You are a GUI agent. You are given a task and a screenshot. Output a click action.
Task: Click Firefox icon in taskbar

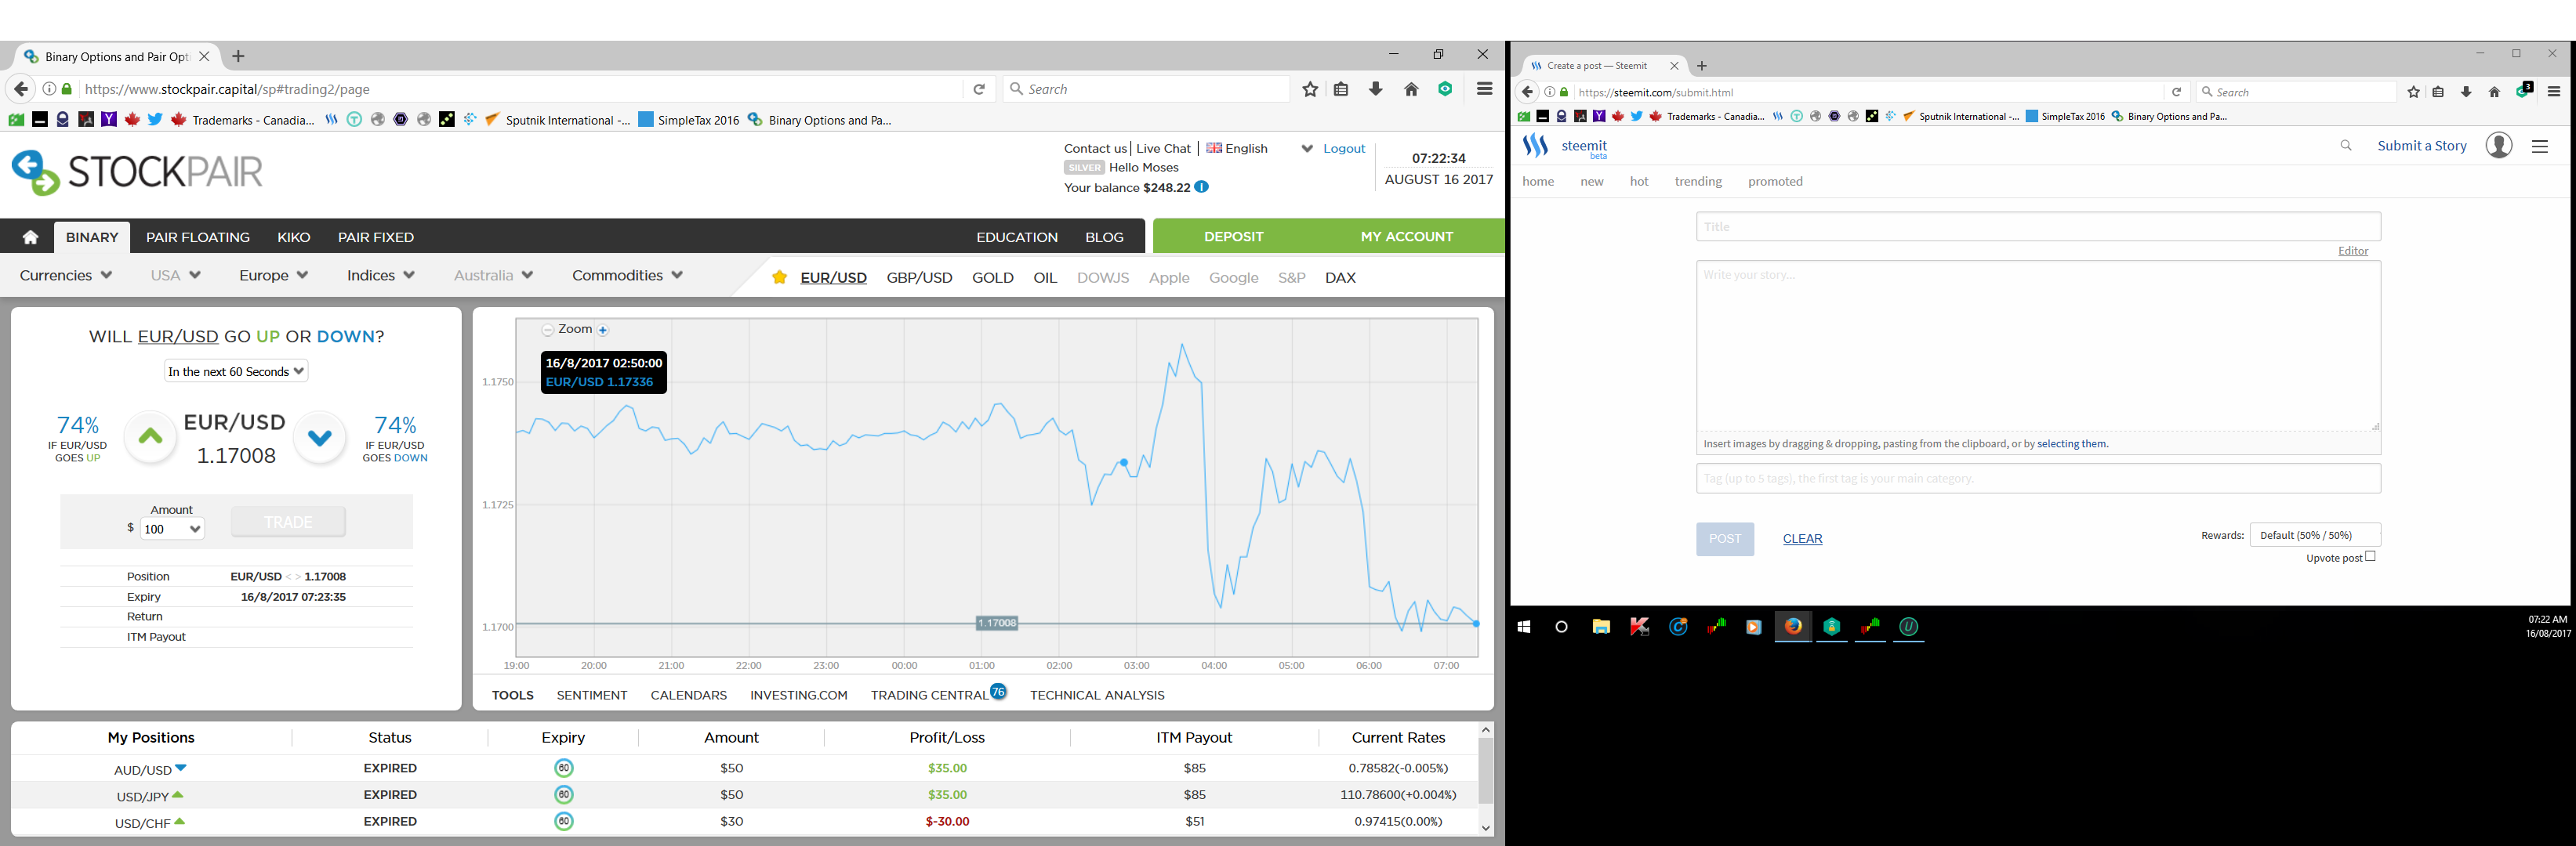coord(1793,626)
